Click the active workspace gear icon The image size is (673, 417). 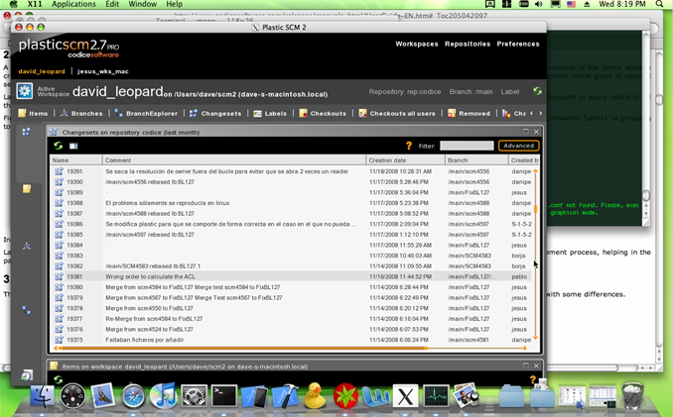pos(25,91)
